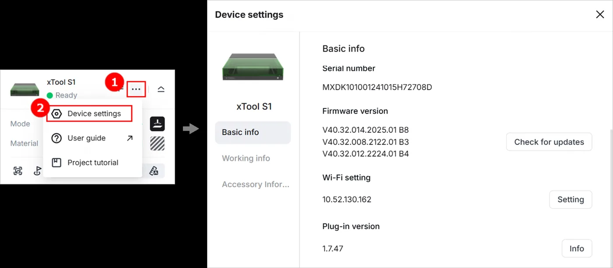Click the IP address 10.52.130.162
This screenshot has height=268, width=613.
click(347, 199)
